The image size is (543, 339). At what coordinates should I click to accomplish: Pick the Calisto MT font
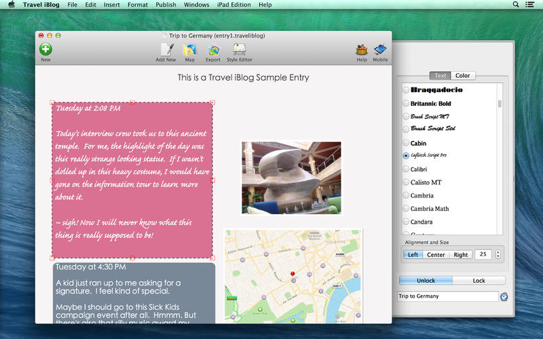click(x=406, y=182)
